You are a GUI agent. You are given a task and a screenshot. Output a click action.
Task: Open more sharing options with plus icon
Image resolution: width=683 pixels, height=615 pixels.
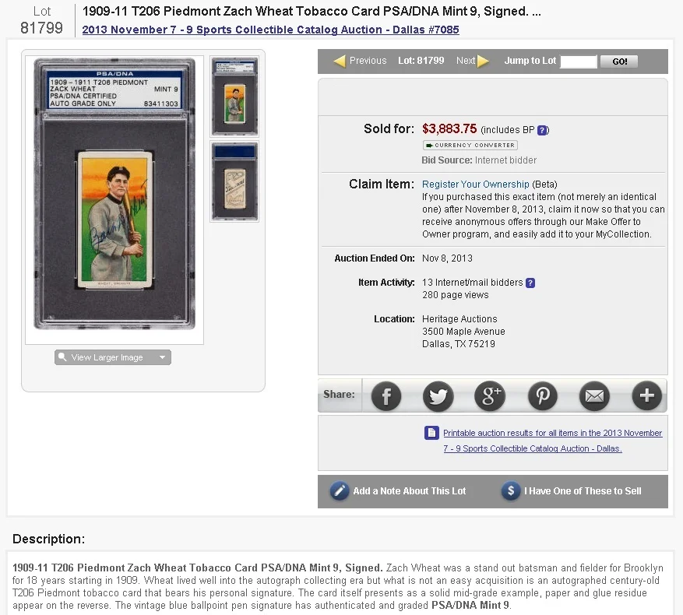647,396
